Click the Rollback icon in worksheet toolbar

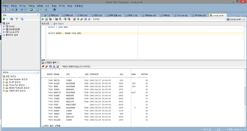(x=69, y=19)
